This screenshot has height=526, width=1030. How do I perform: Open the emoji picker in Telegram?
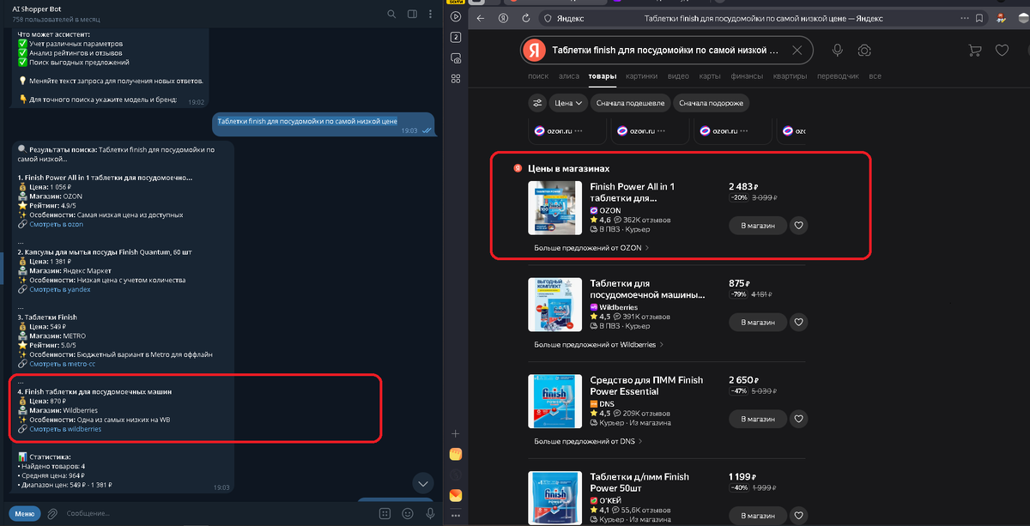407,513
